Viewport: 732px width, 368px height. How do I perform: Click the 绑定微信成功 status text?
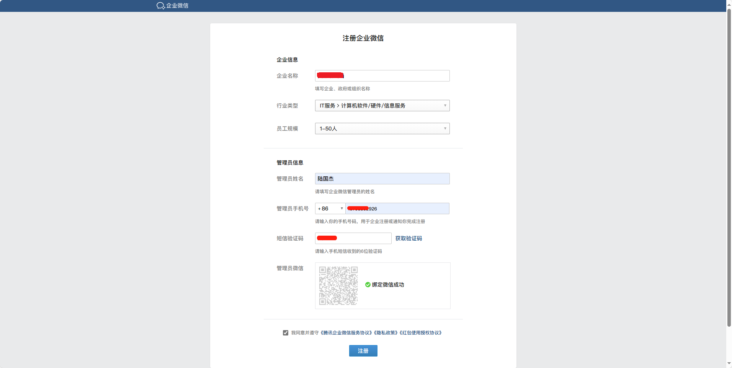[388, 285]
